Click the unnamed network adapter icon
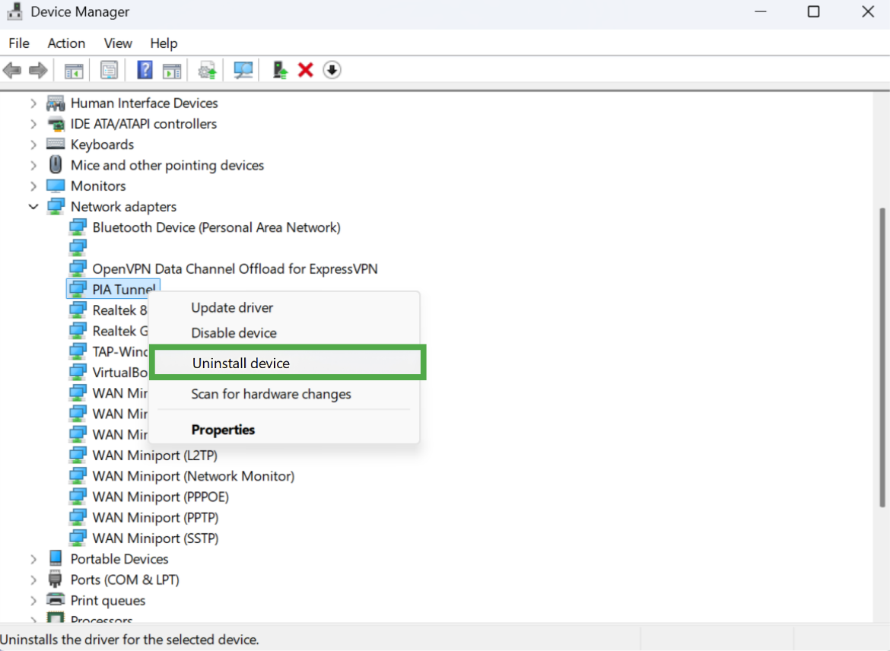This screenshot has width=890, height=651. pyautogui.click(x=78, y=247)
